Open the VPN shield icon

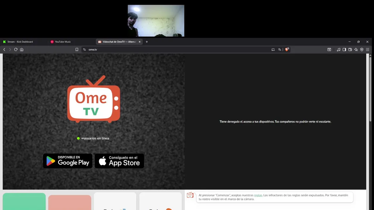click(362, 50)
